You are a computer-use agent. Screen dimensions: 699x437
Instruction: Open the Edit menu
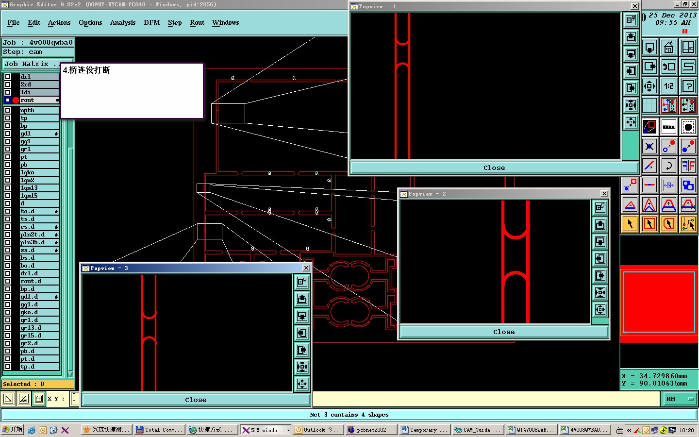click(x=34, y=23)
